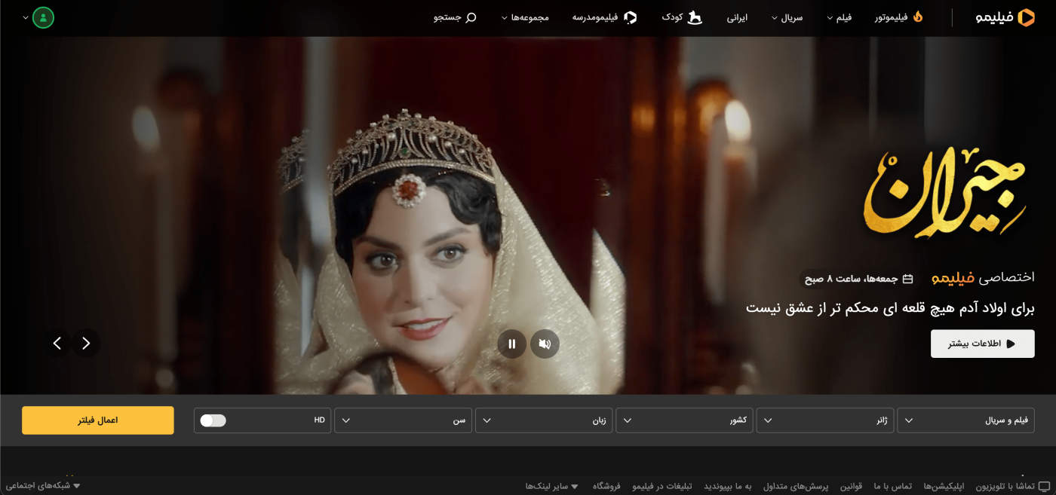Screen dimensions: 1056x495
Task: Expand the ژانر (genre) filter dropdown
Action: 825,420
